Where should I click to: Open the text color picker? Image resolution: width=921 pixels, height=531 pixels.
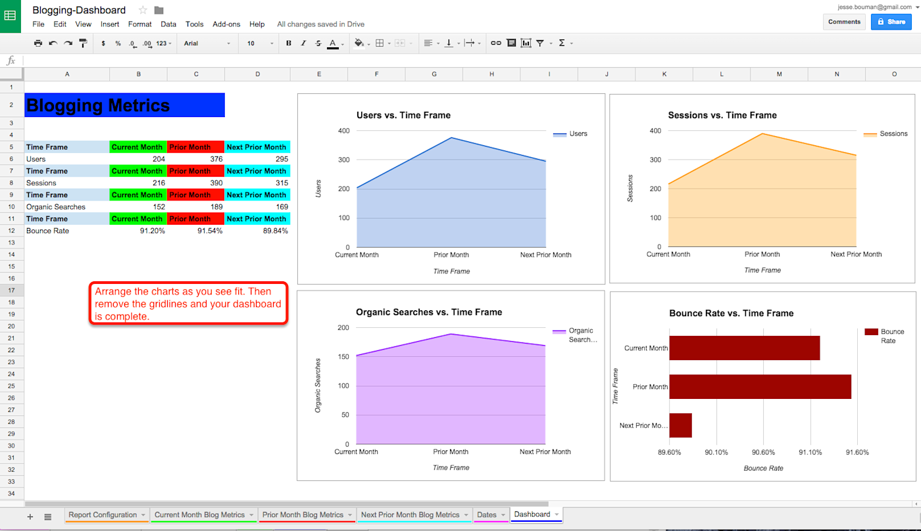click(x=333, y=43)
